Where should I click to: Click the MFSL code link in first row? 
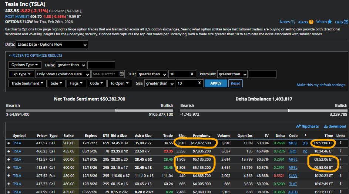[x=293, y=143]
